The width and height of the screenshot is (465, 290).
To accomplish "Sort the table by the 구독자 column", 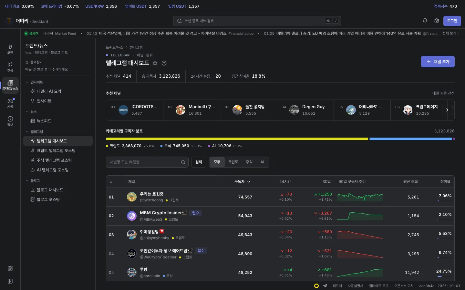I will [x=242, y=182].
